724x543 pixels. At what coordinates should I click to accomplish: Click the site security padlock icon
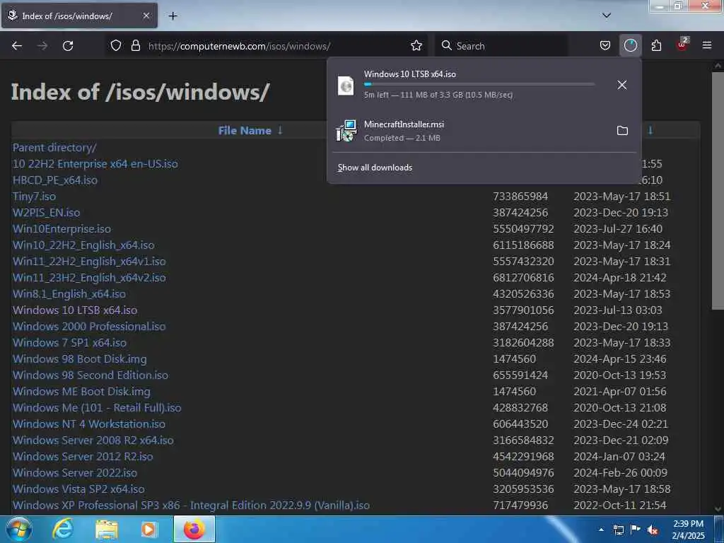[135, 46]
